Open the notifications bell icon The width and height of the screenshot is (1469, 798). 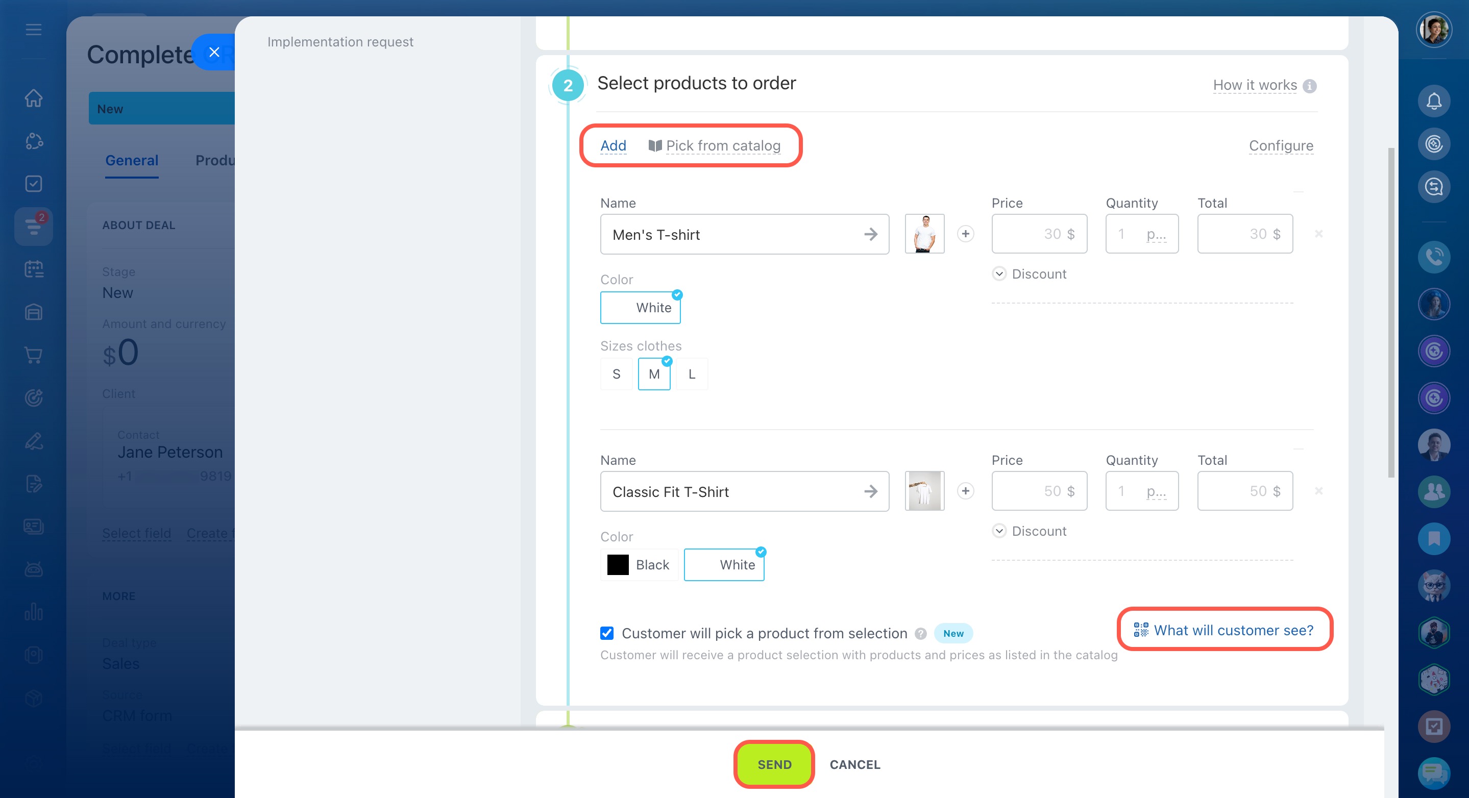(1433, 102)
